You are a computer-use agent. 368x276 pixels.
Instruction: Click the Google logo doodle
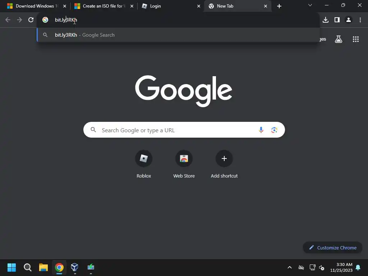click(x=184, y=91)
